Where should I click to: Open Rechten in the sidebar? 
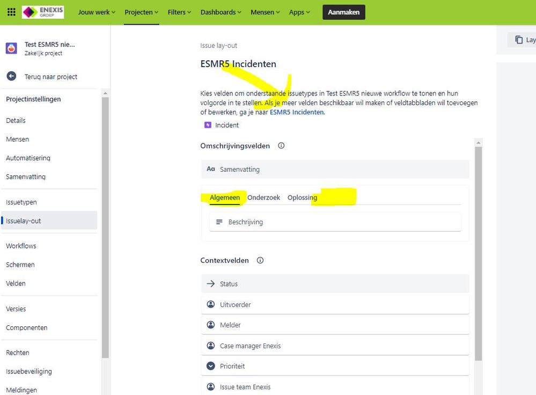17,353
